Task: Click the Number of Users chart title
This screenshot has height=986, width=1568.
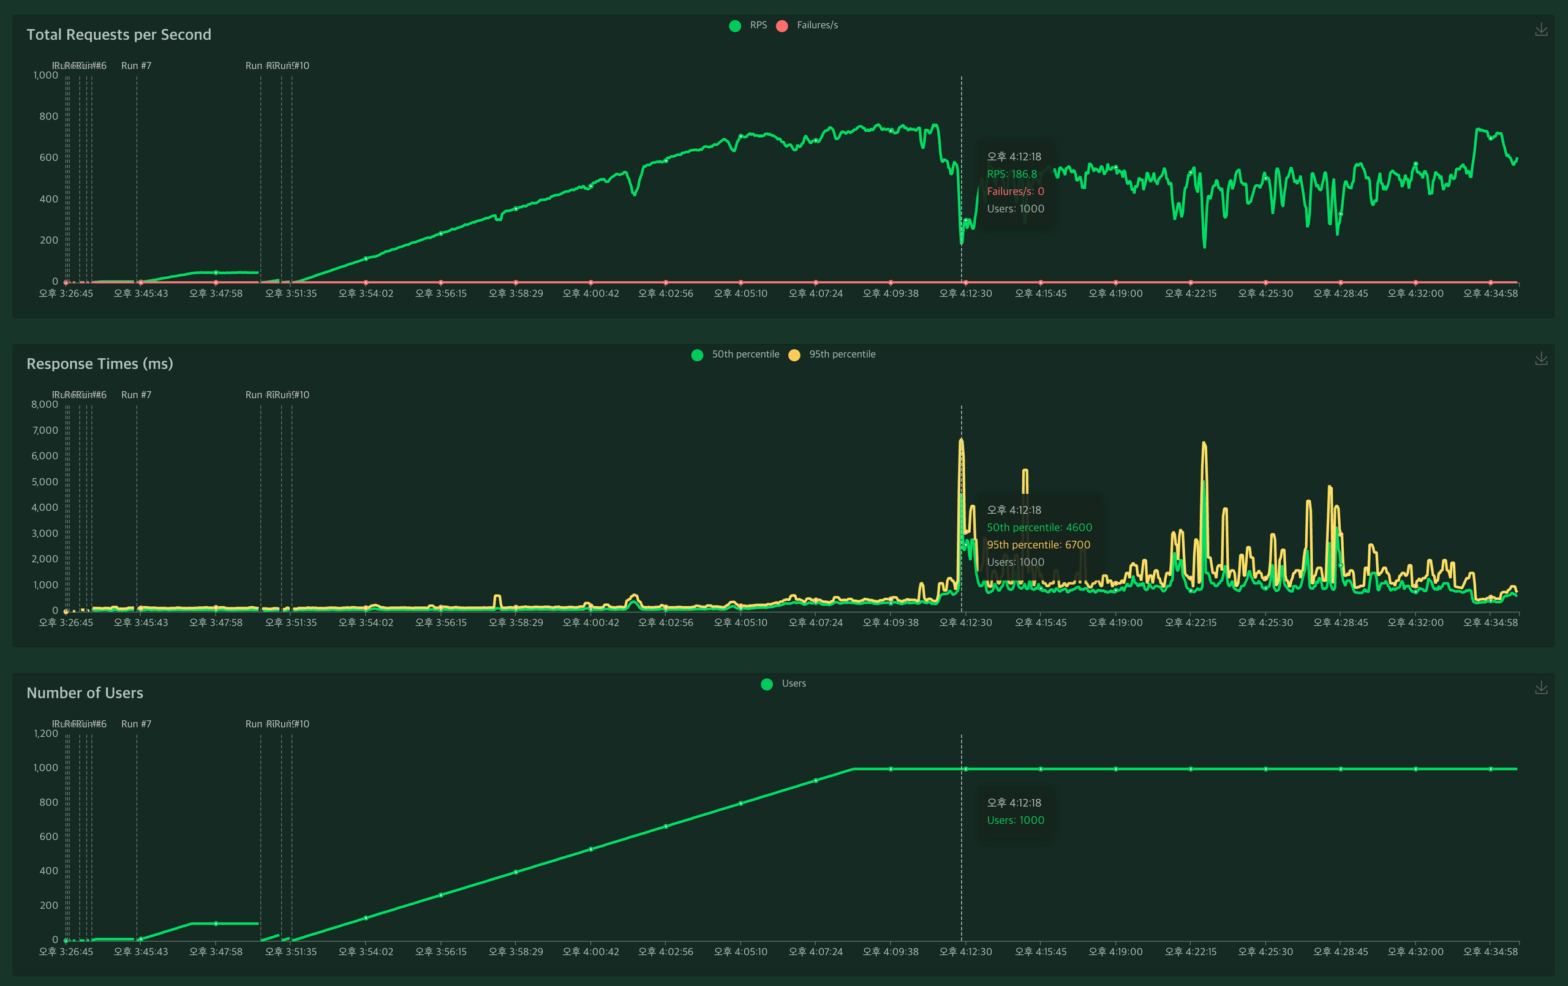Action: pyautogui.click(x=85, y=693)
